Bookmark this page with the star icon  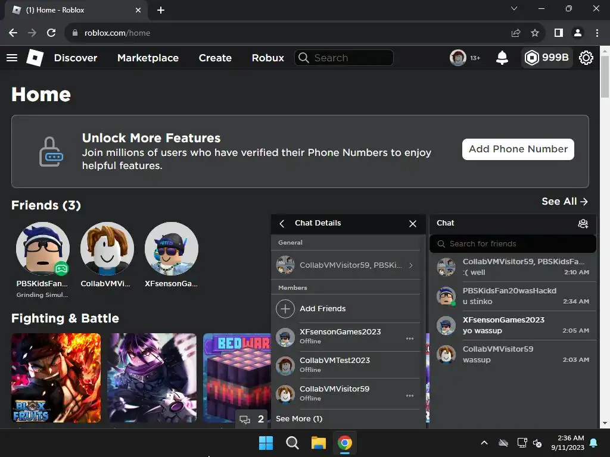535,33
